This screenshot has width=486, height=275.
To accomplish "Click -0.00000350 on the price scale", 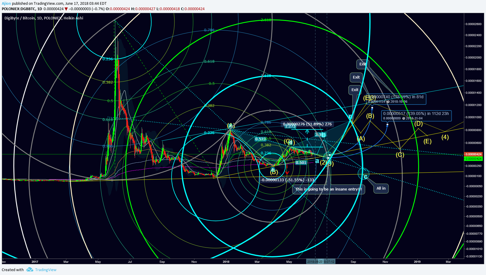I will (473, 207).
